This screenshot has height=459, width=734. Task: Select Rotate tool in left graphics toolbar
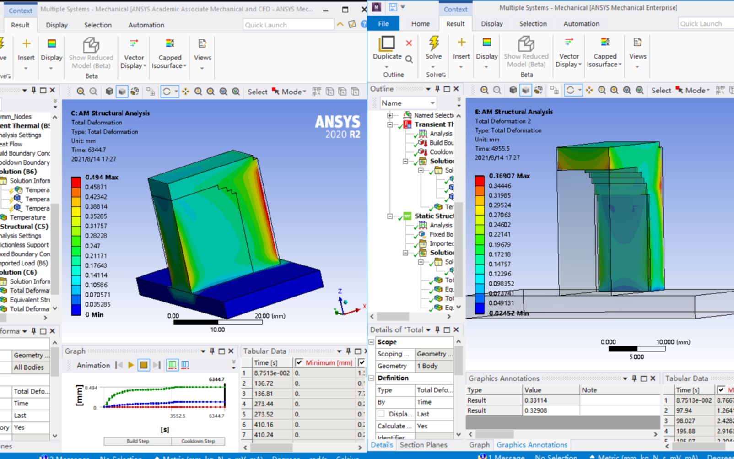167,92
